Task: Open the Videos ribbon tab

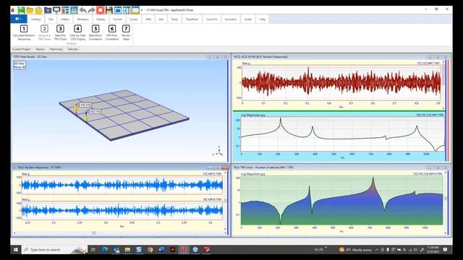Action: click(x=65, y=19)
